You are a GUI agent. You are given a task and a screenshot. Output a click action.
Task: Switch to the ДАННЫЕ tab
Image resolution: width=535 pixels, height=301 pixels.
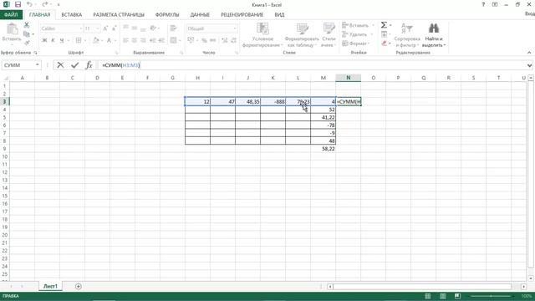tap(200, 15)
